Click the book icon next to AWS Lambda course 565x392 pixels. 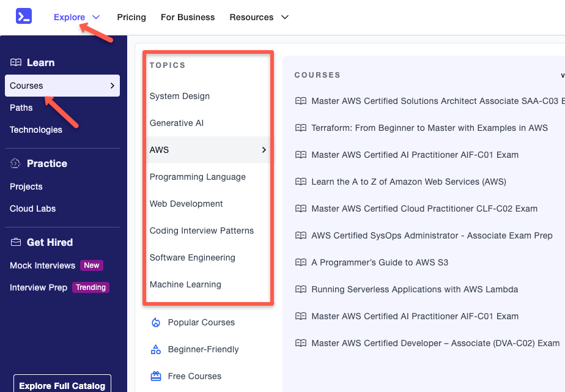pos(300,289)
